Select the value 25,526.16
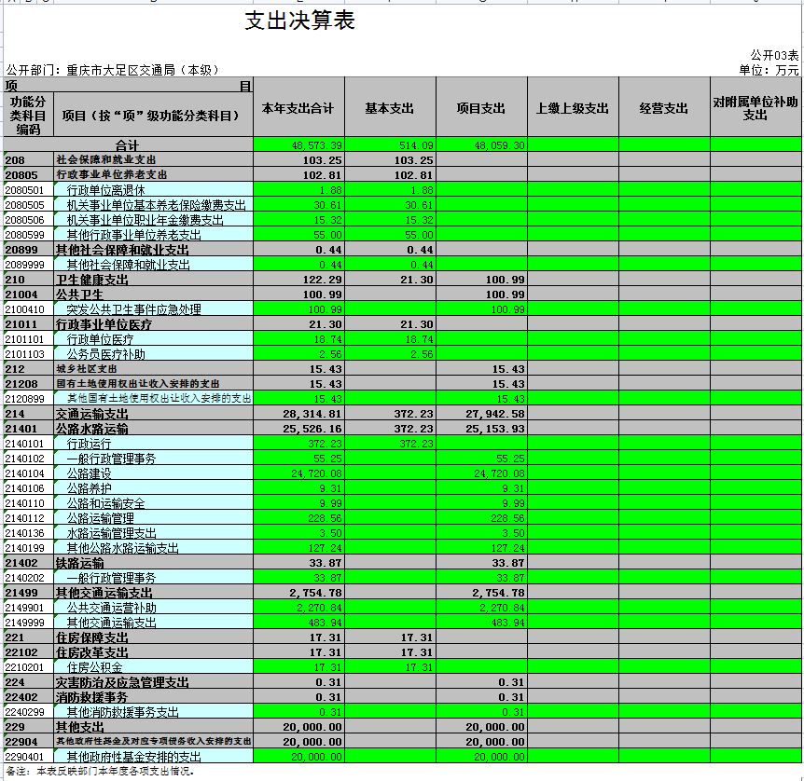This screenshot has width=804, height=781. coord(312,429)
